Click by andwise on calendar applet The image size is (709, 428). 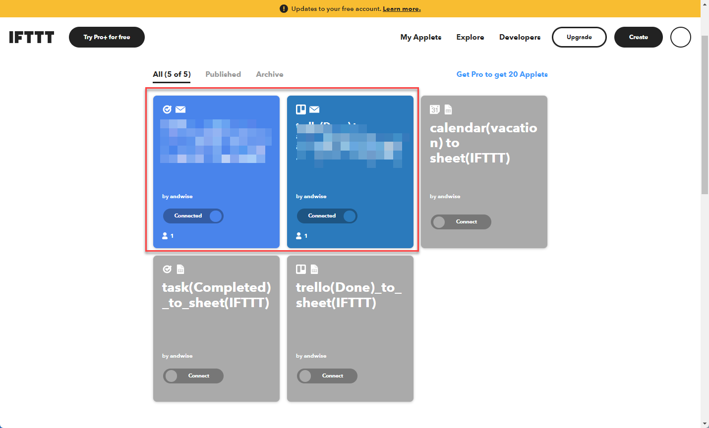coord(445,197)
